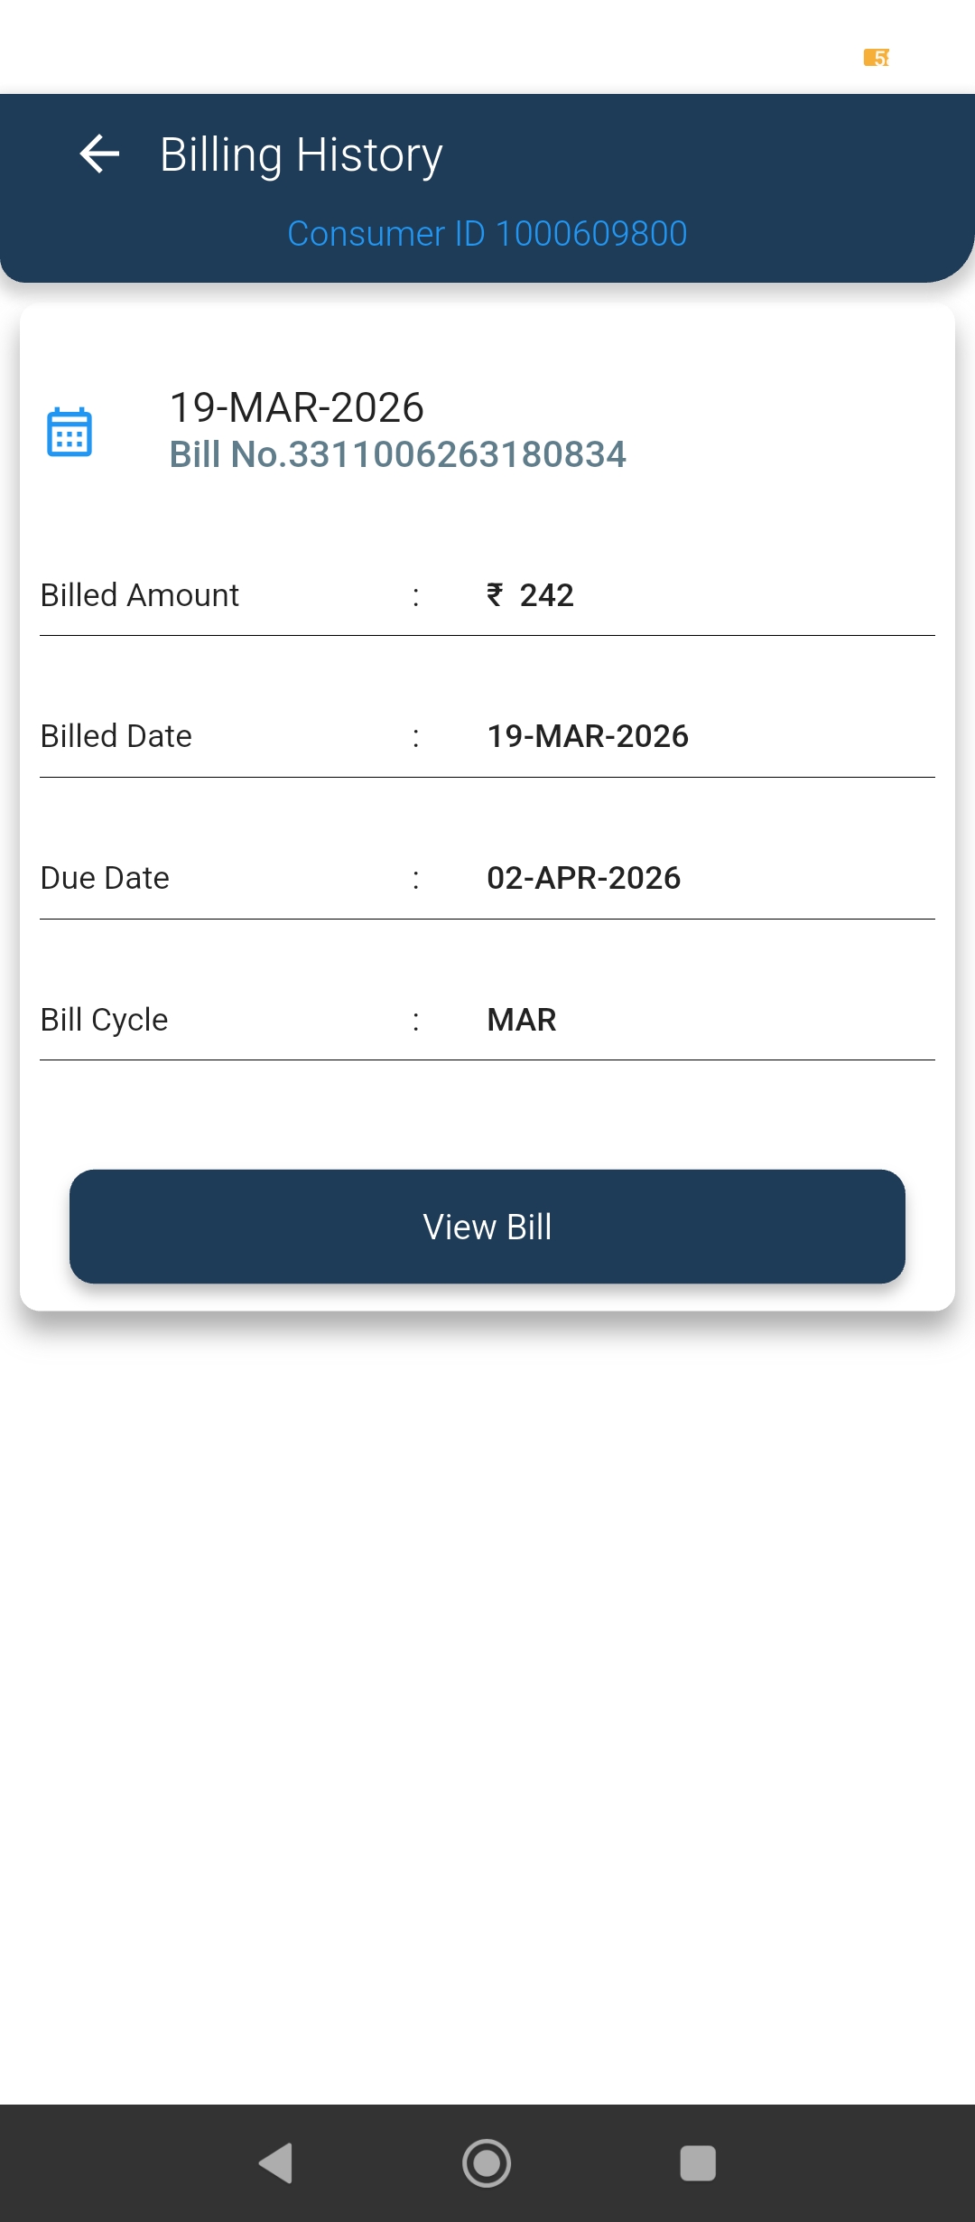The height and width of the screenshot is (2222, 975).
Task: Select the billed amount value 242
Action: pyautogui.click(x=547, y=595)
